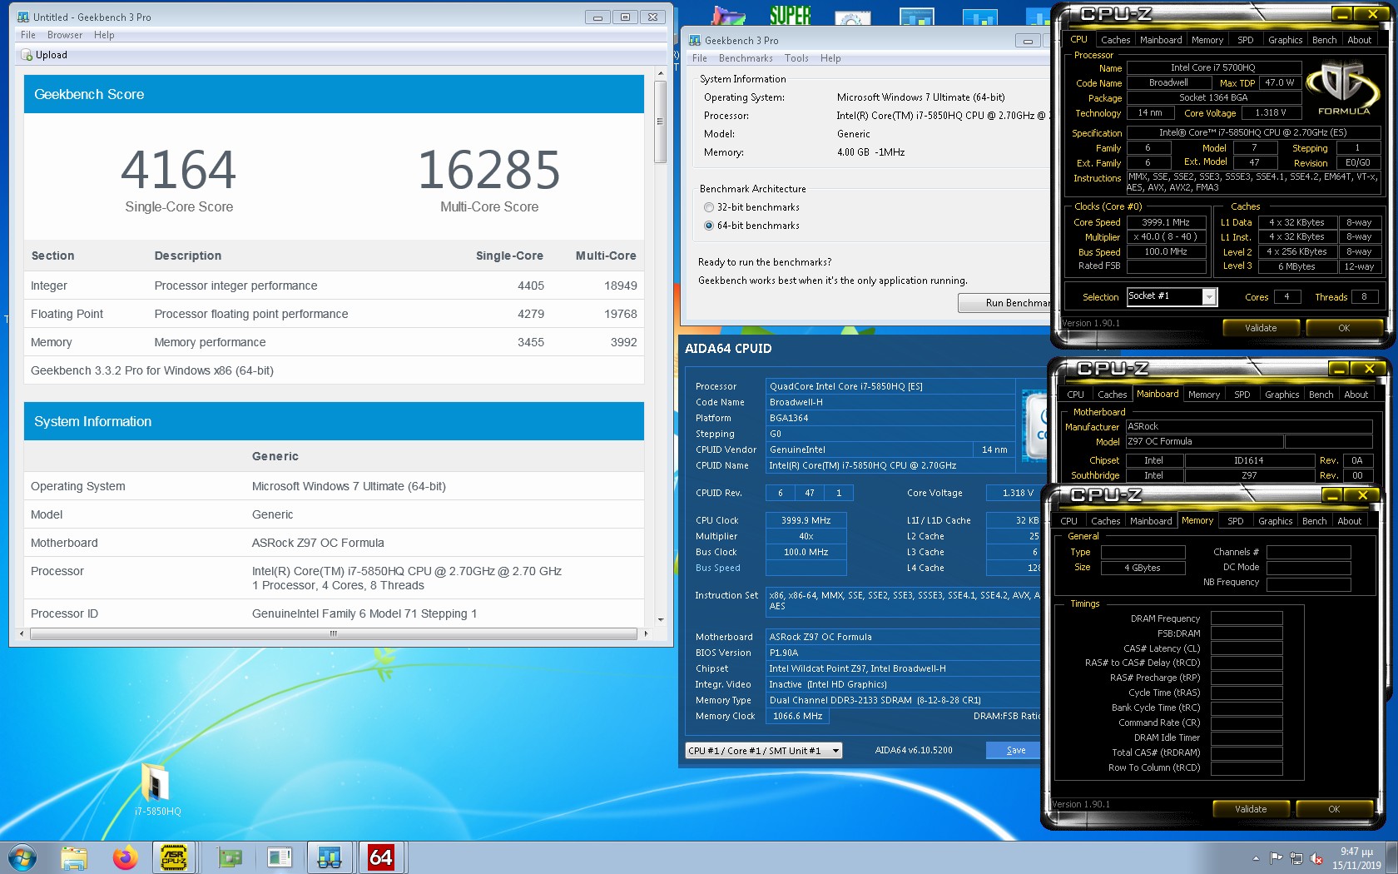The height and width of the screenshot is (874, 1398).
Task: Click the Action Center flag tray icon
Action: 1277,858
